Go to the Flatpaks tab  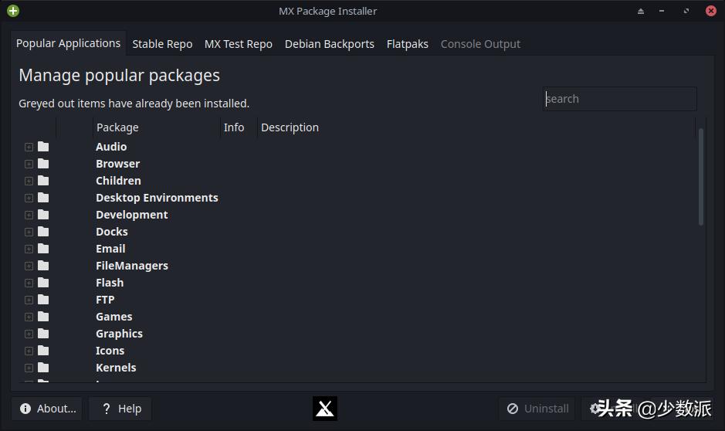pos(407,44)
